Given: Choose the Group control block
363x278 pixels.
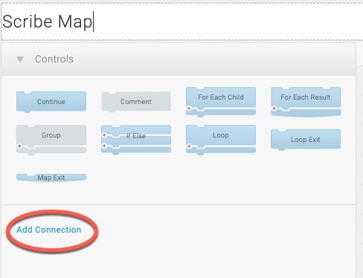Looking at the screenshot, I should coord(51,140).
